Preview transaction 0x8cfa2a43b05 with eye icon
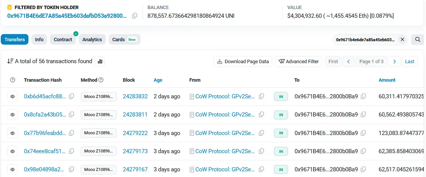Image resolution: width=426 pixels, height=177 pixels. (13, 115)
